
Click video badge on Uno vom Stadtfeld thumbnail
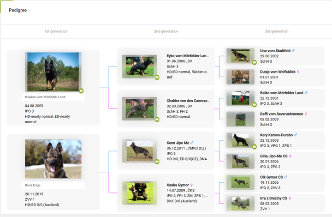click(x=254, y=62)
